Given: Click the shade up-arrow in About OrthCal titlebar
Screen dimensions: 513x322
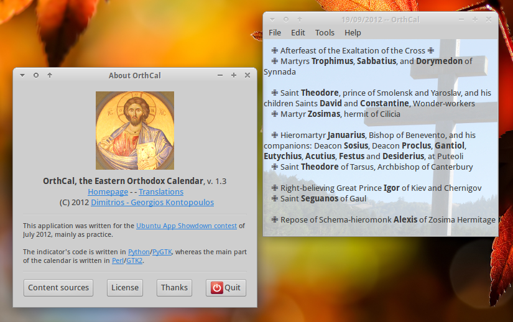Looking at the screenshot, I should 50,75.
